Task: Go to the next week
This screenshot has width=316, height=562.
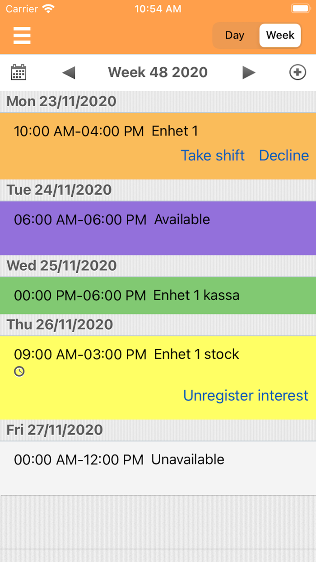Action: (249, 72)
